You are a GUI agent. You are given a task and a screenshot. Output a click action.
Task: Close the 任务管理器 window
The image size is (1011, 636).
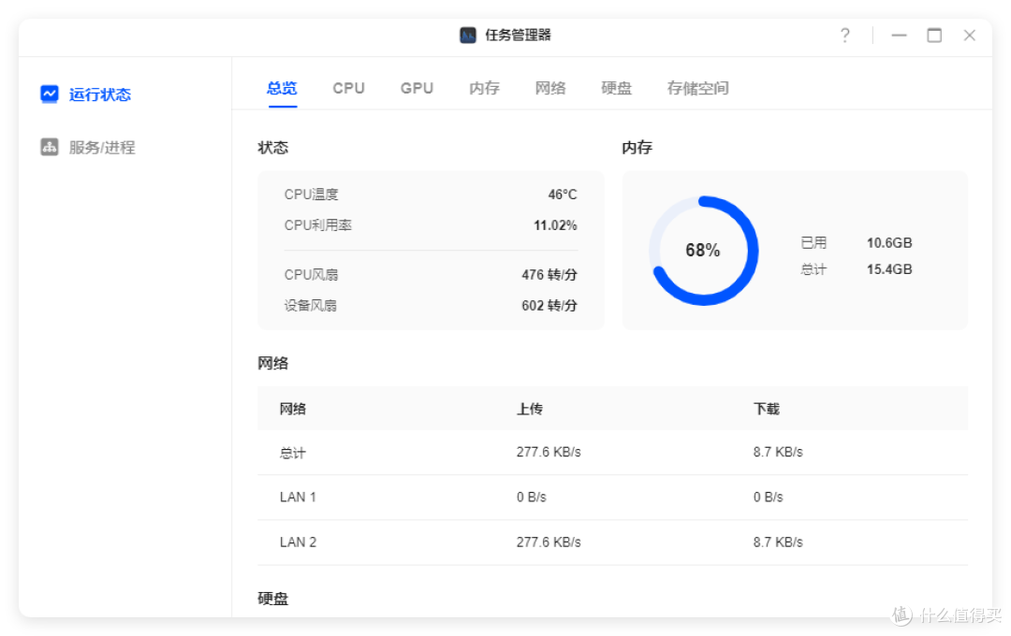pyautogui.click(x=969, y=36)
